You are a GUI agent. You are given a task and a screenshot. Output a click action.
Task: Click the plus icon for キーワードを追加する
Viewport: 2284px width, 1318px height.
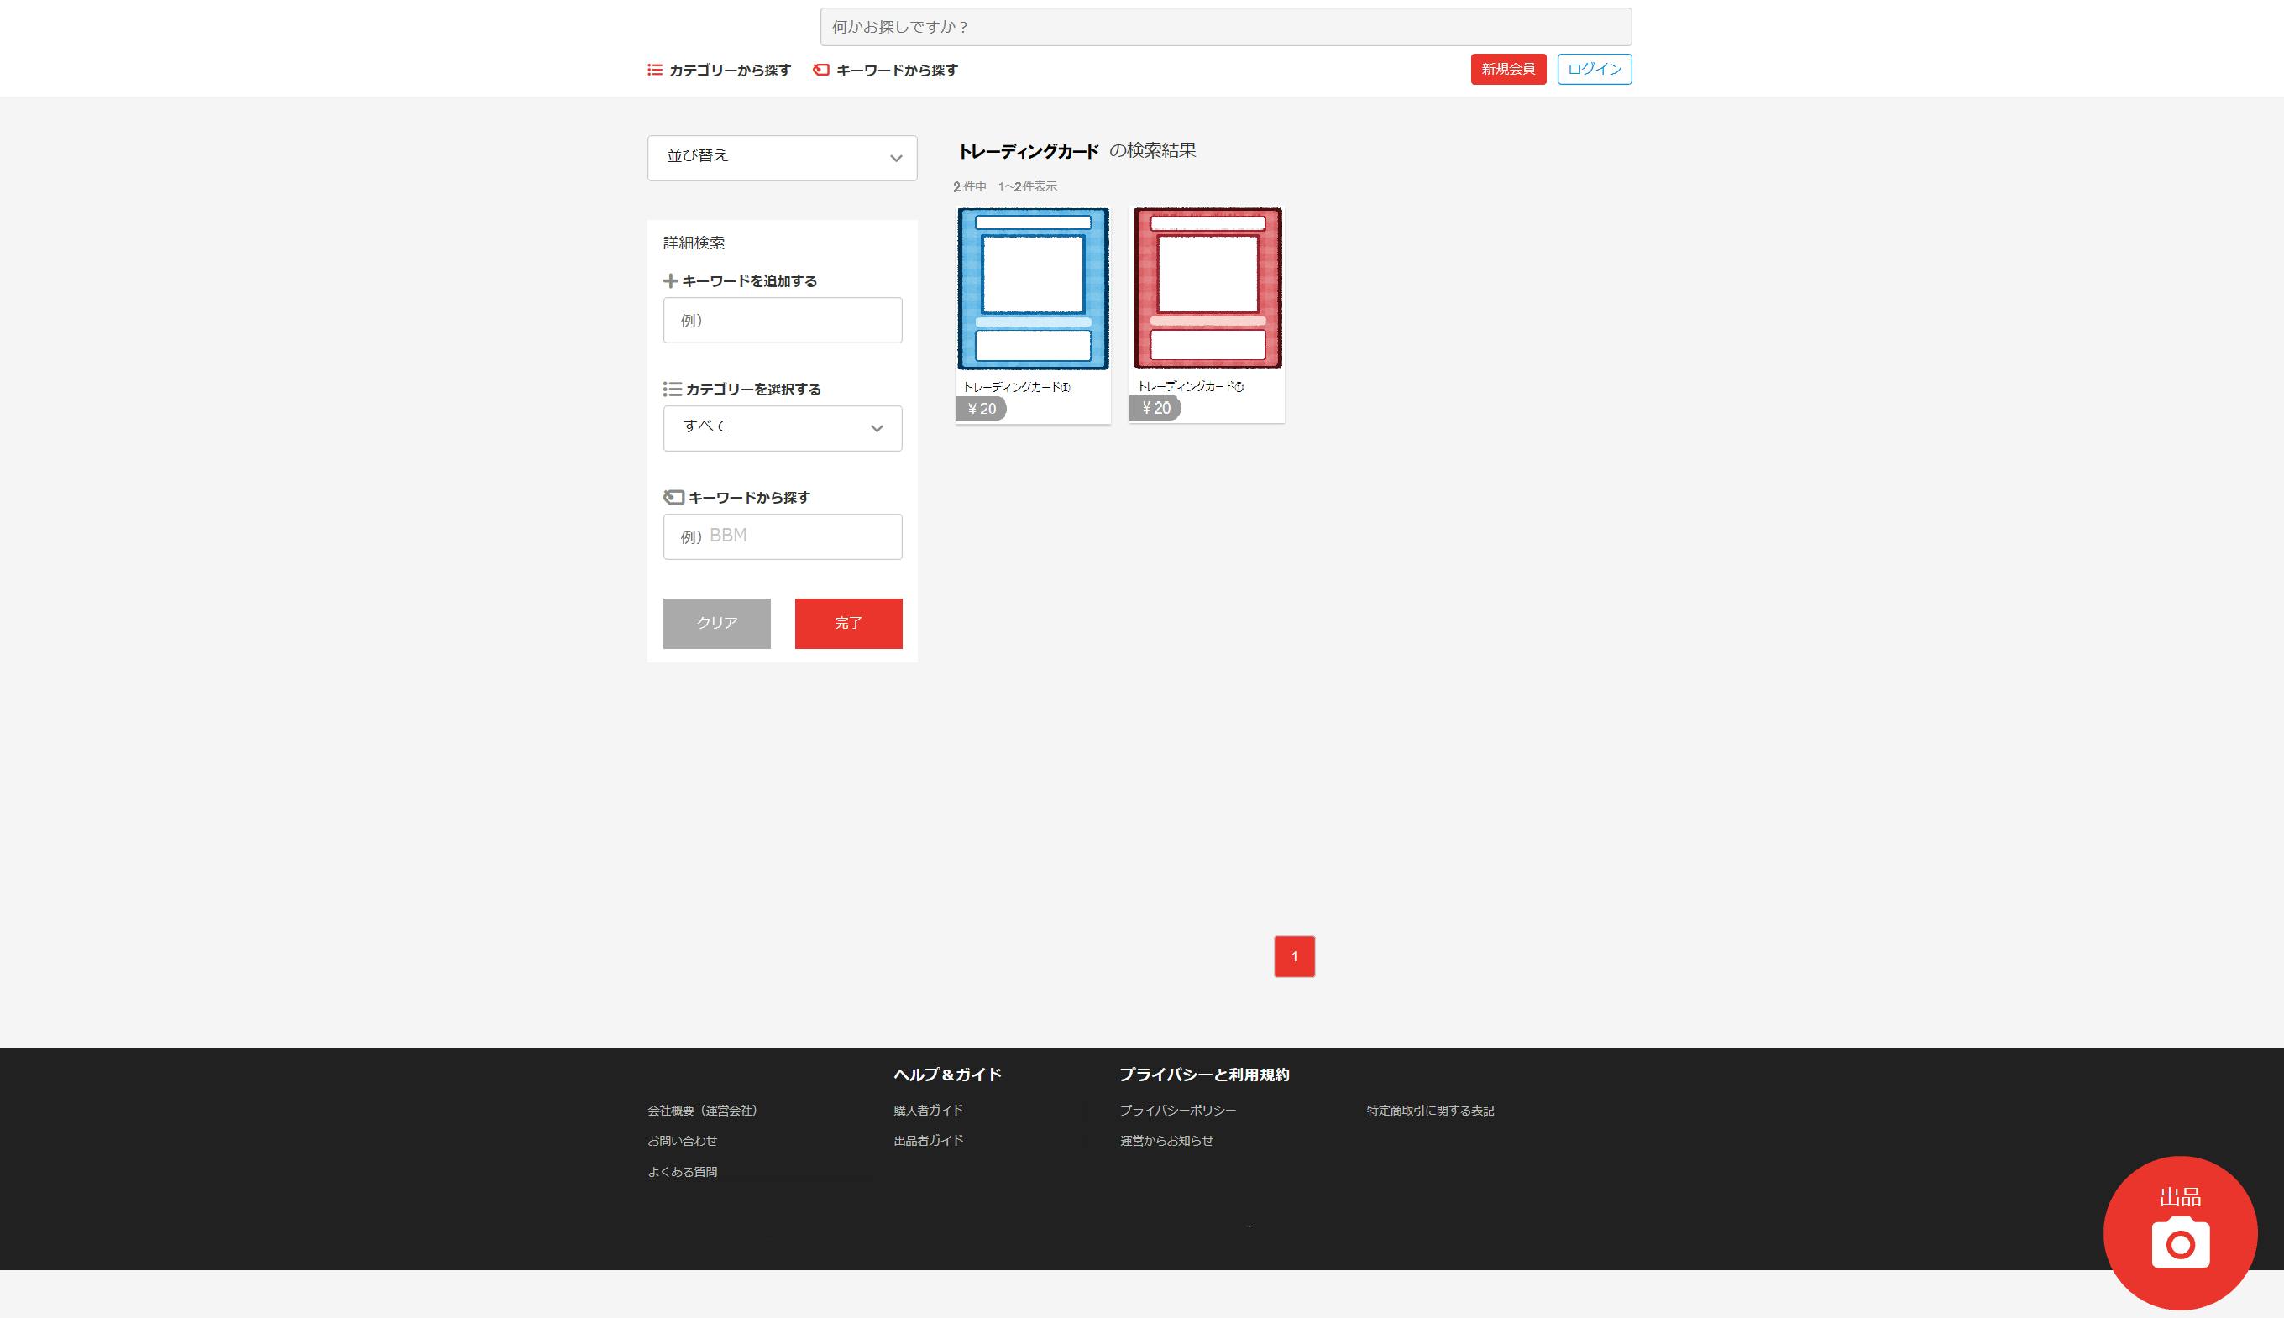671,281
